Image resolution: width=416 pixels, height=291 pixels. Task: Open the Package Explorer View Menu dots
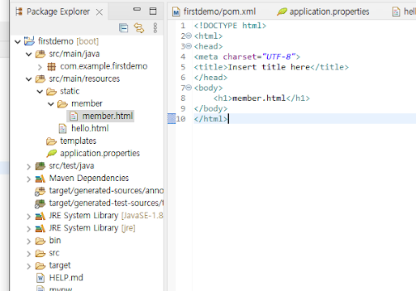(155, 27)
